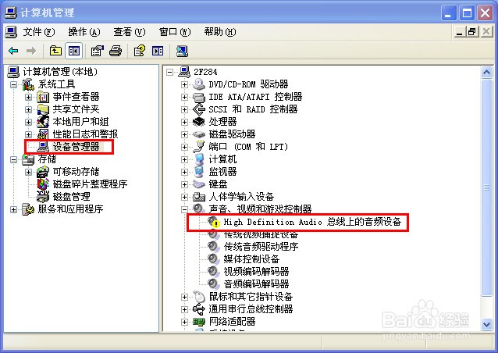Click the Up one level folder icon
This screenshot has width=498, height=353.
55,51
